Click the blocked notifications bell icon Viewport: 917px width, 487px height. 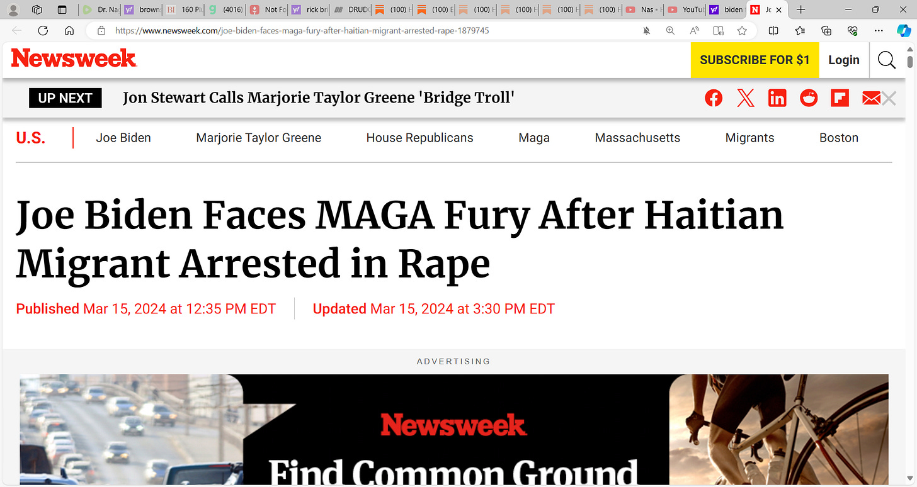tap(646, 30)
